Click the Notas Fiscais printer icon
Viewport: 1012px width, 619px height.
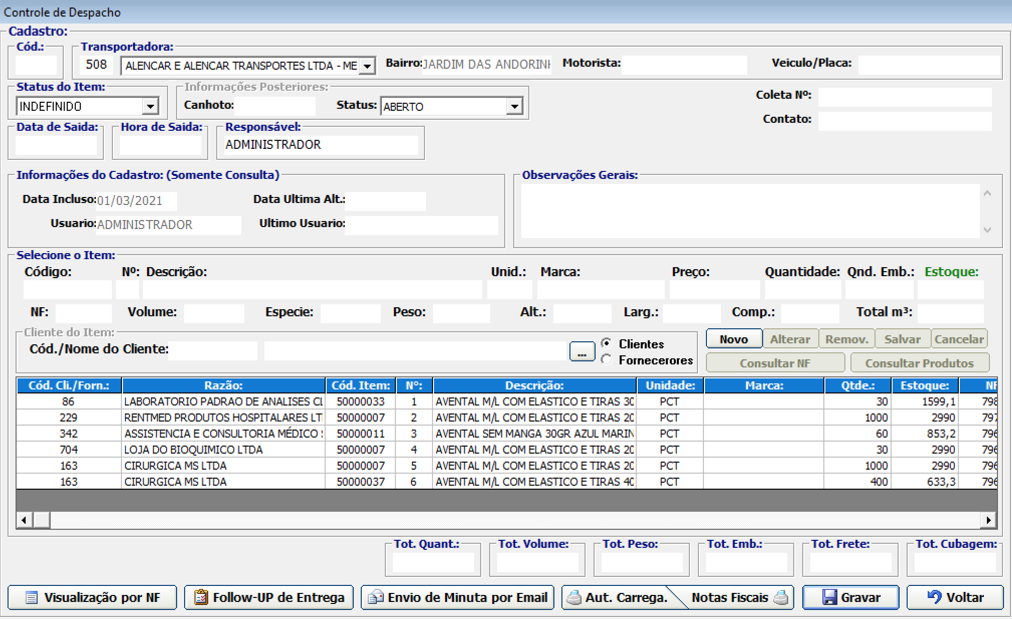click(x=781, y=597)
